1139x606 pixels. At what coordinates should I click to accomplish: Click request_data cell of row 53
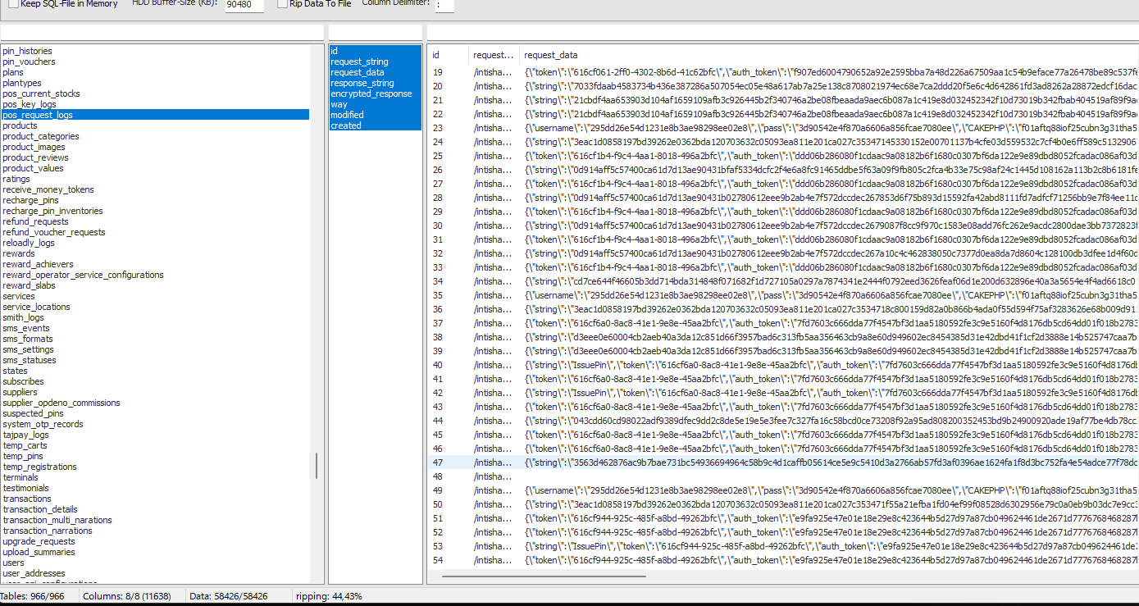tap(828, 546)
